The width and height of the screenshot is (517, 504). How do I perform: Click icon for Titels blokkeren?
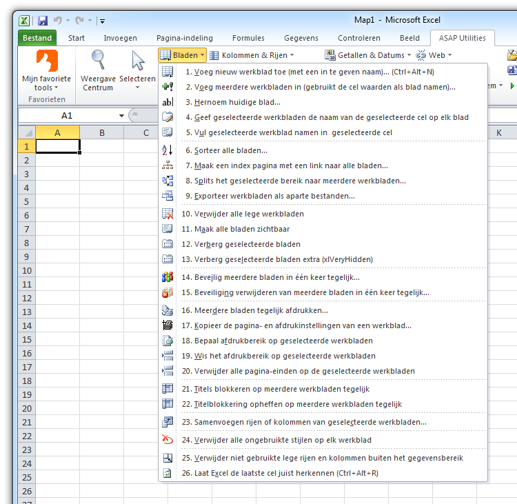168,389
